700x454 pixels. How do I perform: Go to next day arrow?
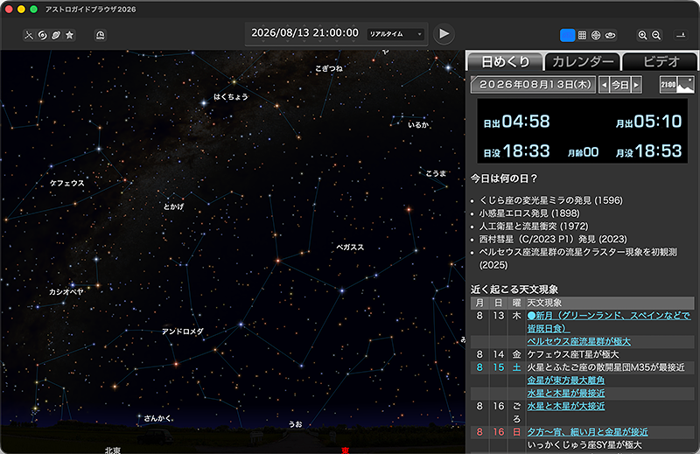point(637,85)
